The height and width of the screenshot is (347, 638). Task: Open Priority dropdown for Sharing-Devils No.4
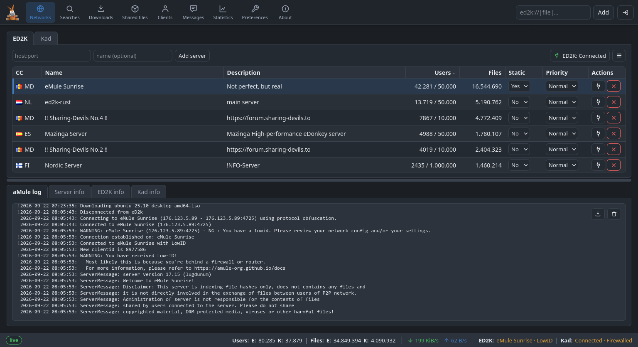[562, 118]
